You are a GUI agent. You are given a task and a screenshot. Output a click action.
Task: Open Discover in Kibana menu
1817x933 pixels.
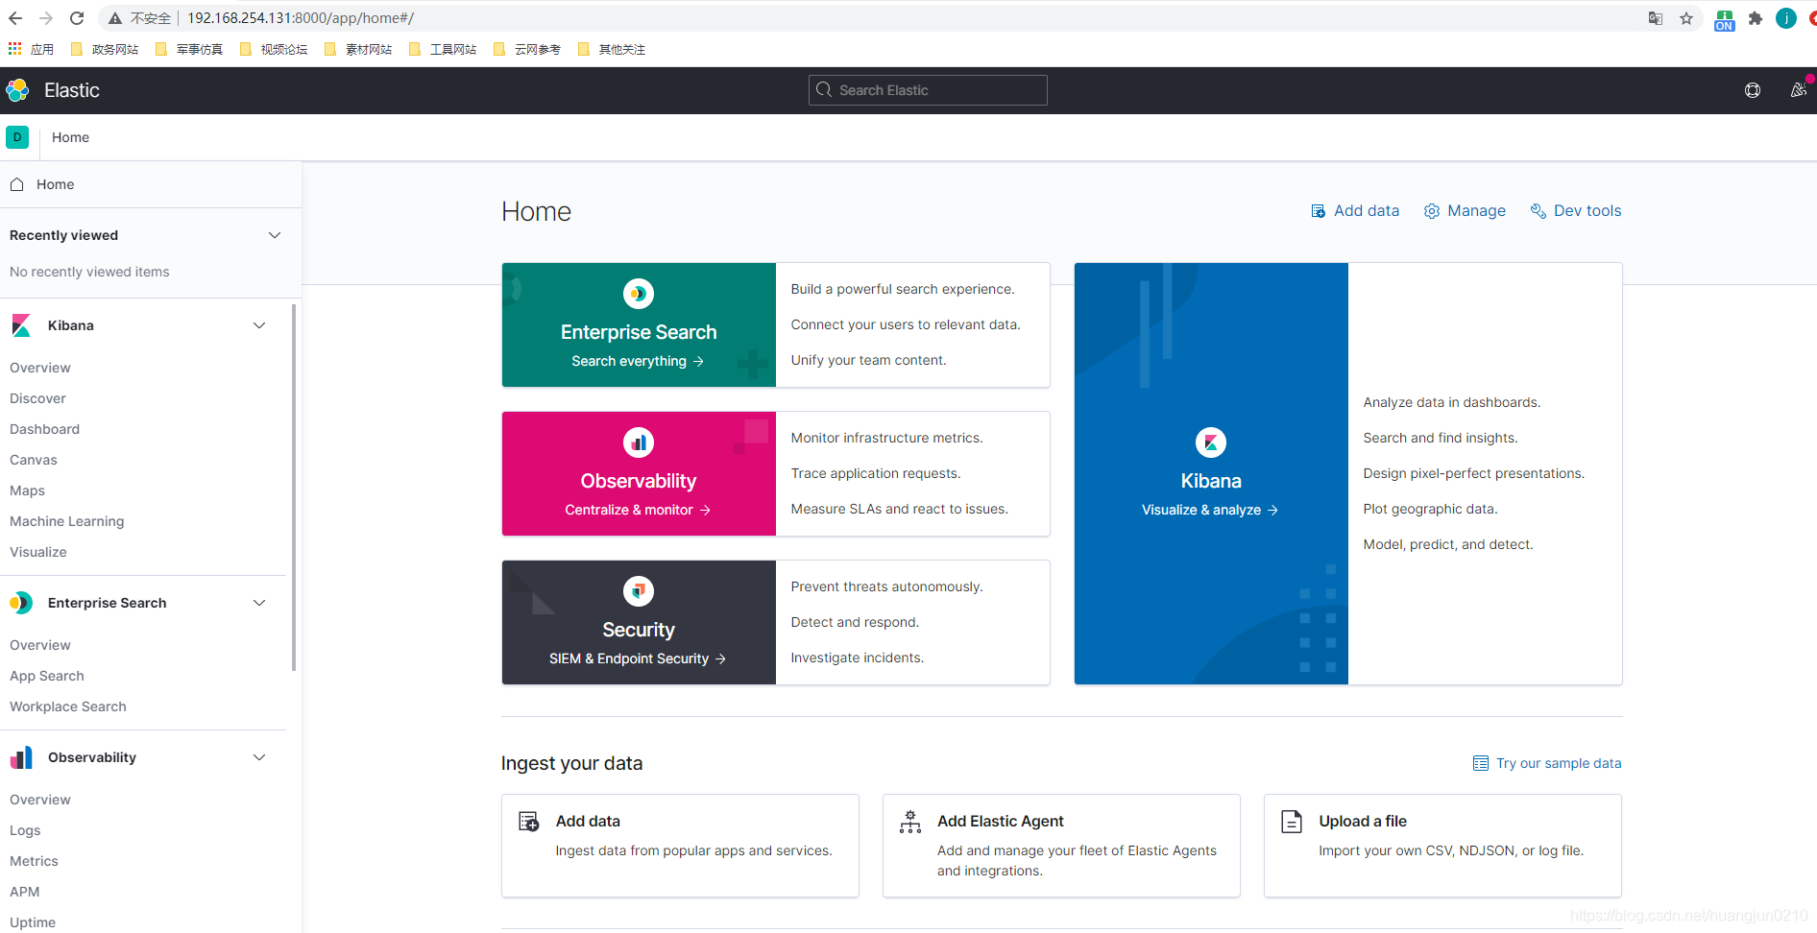click(37, 398)
